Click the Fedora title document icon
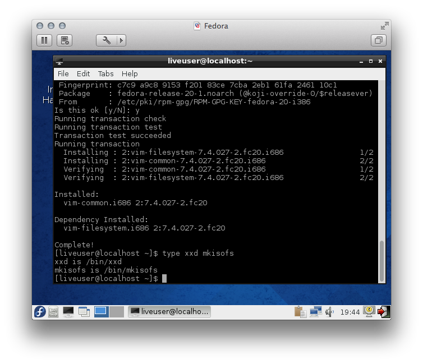Viewport: 423px width, 364px height. point(197,26)
